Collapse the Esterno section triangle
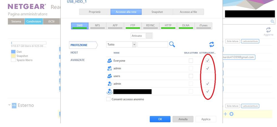 pyautogui.click(x=9, y=105)
